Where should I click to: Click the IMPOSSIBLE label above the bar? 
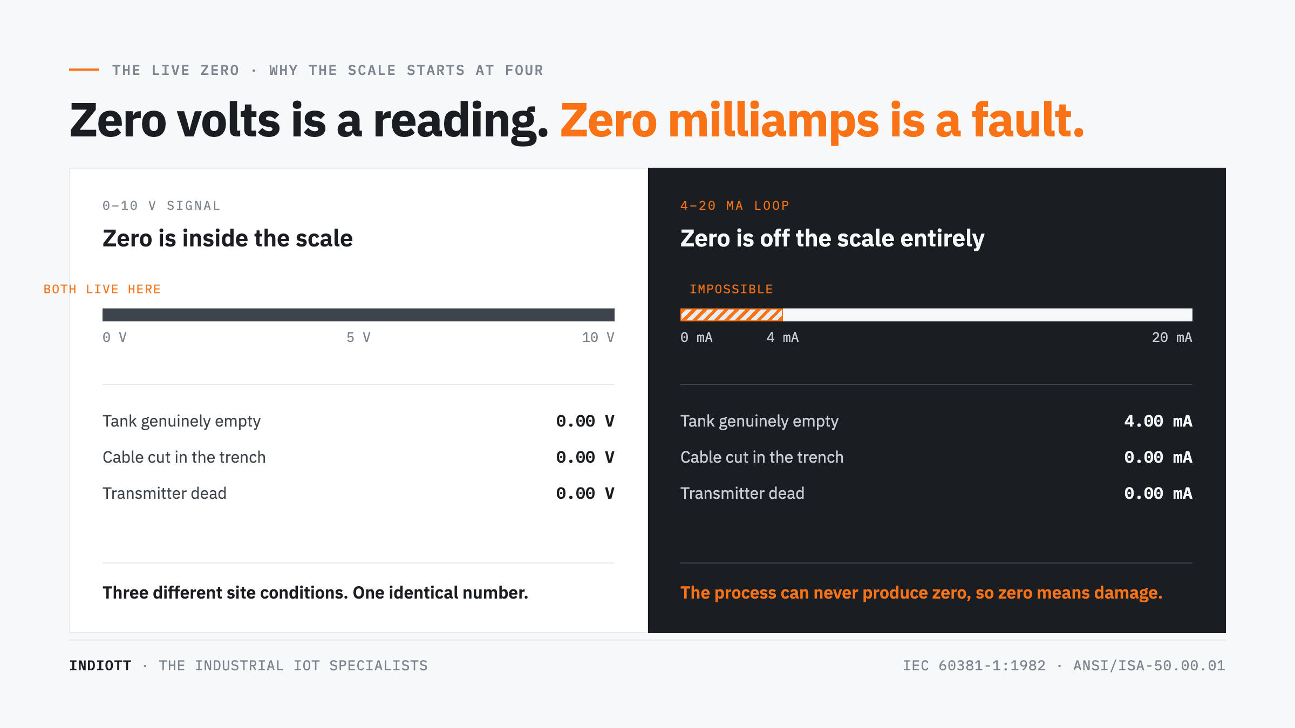pos(731,290)
